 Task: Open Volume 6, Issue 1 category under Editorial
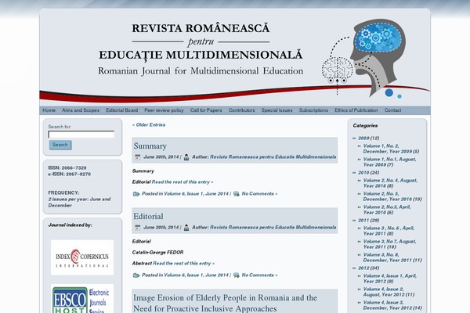click(196, 275)
